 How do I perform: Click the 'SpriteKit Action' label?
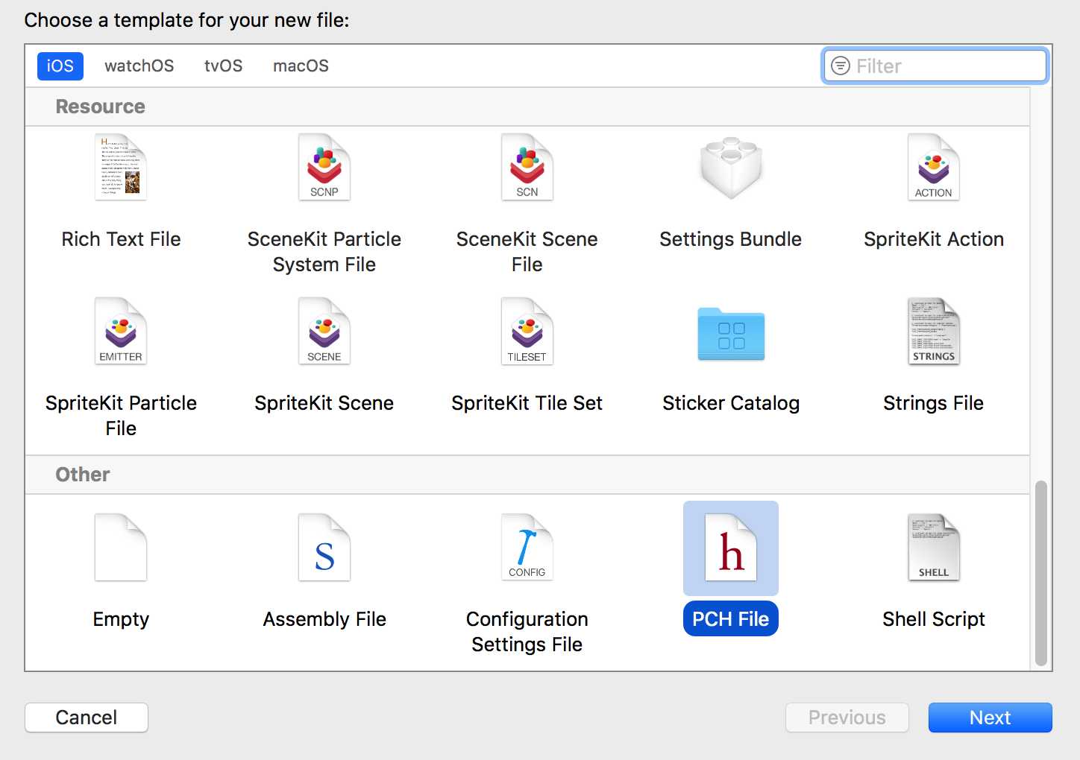(934, 239)
